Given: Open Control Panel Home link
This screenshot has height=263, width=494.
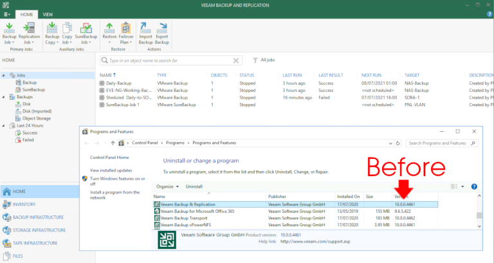Looking at the screenshot, I should [x=109, y=157].
